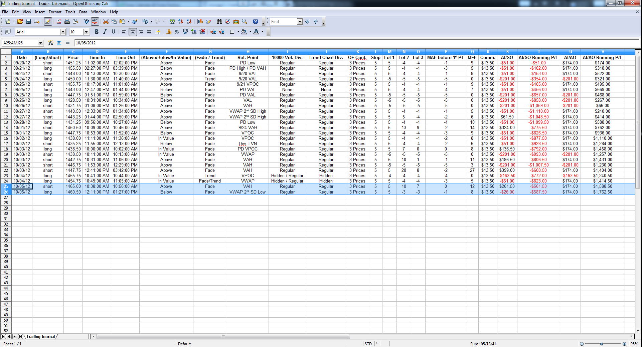Image resolution: width=642 pixels, height=347 pixels.
Task: Undo the last action
Action: pos(145,21)
